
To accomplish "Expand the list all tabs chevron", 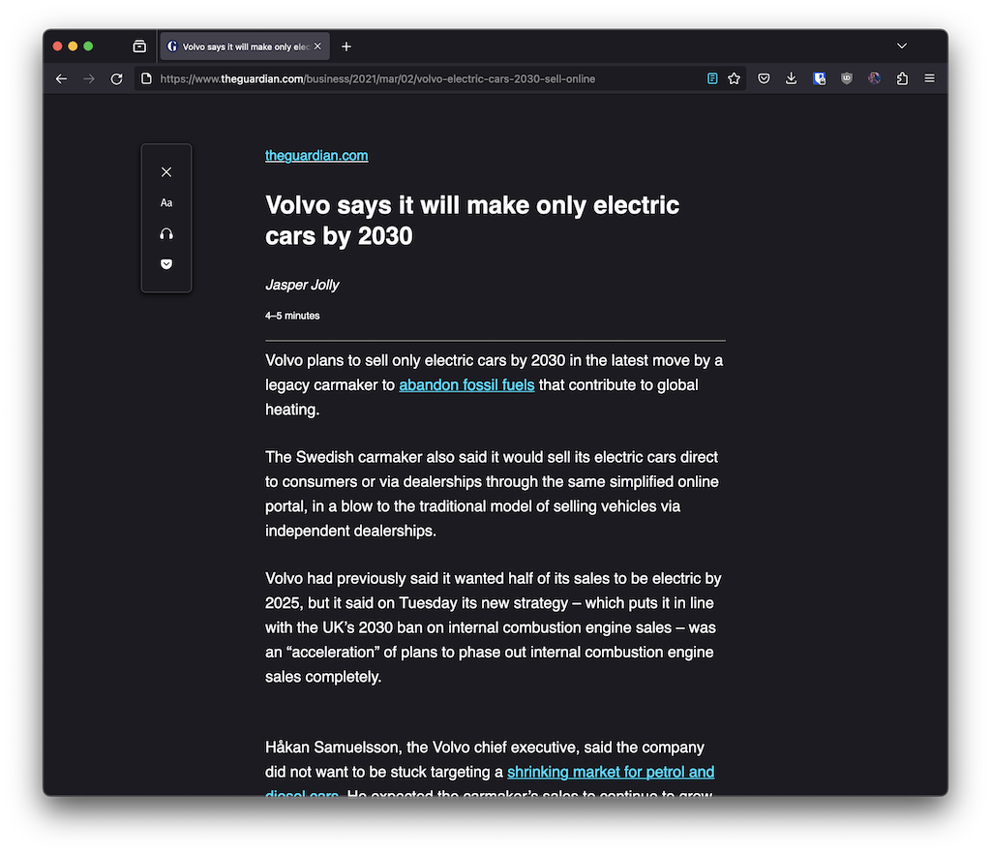I will [x=902, y=46].
